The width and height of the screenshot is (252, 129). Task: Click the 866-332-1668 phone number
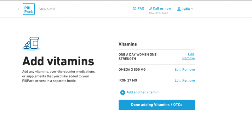pyautogui.click(x=158, y=13)
